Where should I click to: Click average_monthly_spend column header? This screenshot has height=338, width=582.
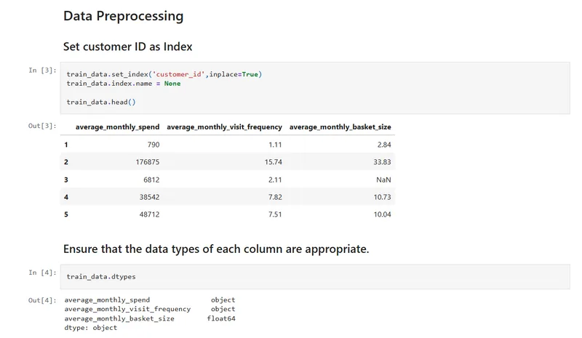[117, 127]
